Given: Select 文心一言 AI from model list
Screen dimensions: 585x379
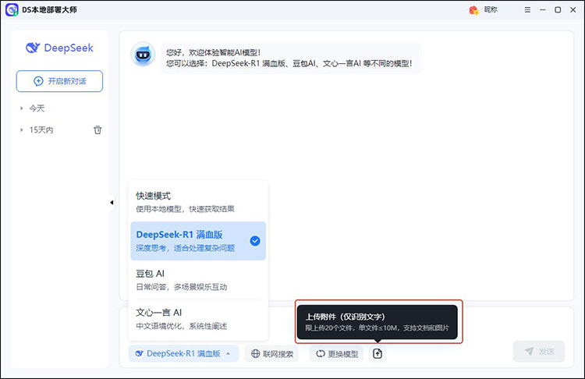Looking at the screenshot, I should point(198,319).
